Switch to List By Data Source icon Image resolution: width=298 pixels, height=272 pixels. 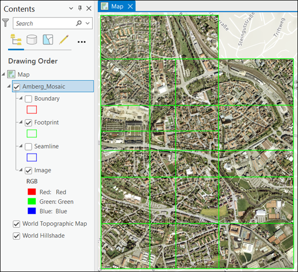pos(32,39)
